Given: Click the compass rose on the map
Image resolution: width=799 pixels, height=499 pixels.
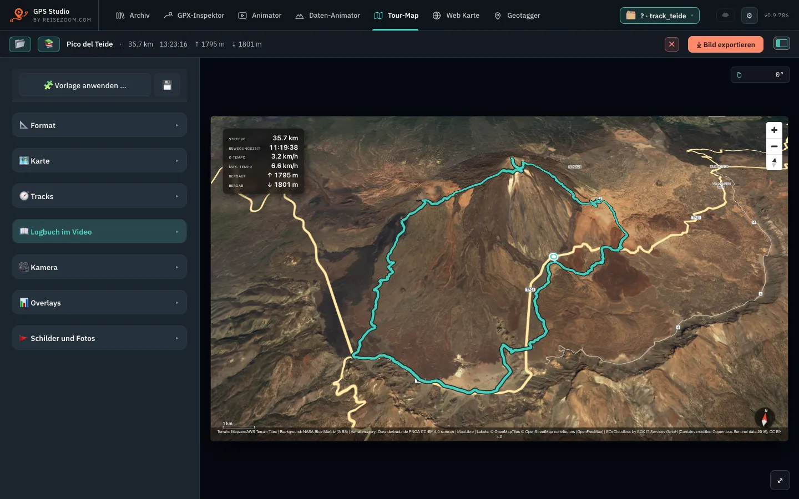Looking at the screenshot, I should pyautogui.click(x=765, y=417).
